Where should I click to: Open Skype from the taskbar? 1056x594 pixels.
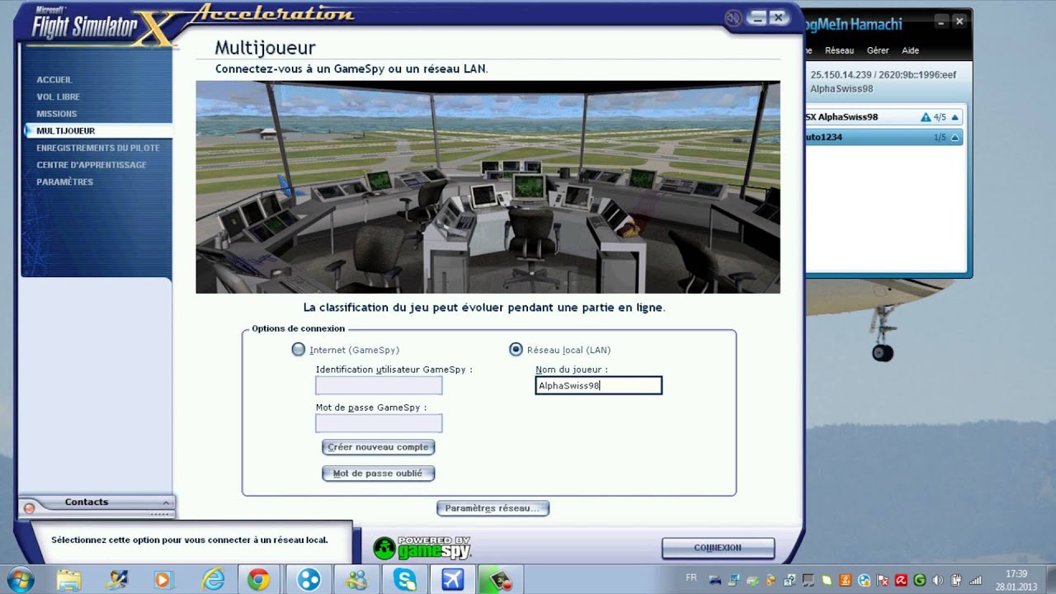(405, 579)
